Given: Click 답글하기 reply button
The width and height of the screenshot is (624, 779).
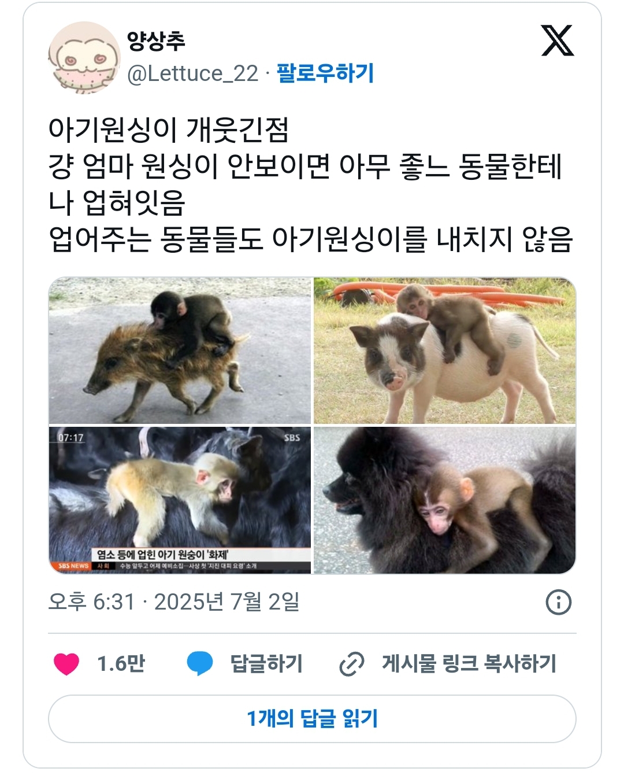Looking at the screenshot, I should tap(266, 663).
